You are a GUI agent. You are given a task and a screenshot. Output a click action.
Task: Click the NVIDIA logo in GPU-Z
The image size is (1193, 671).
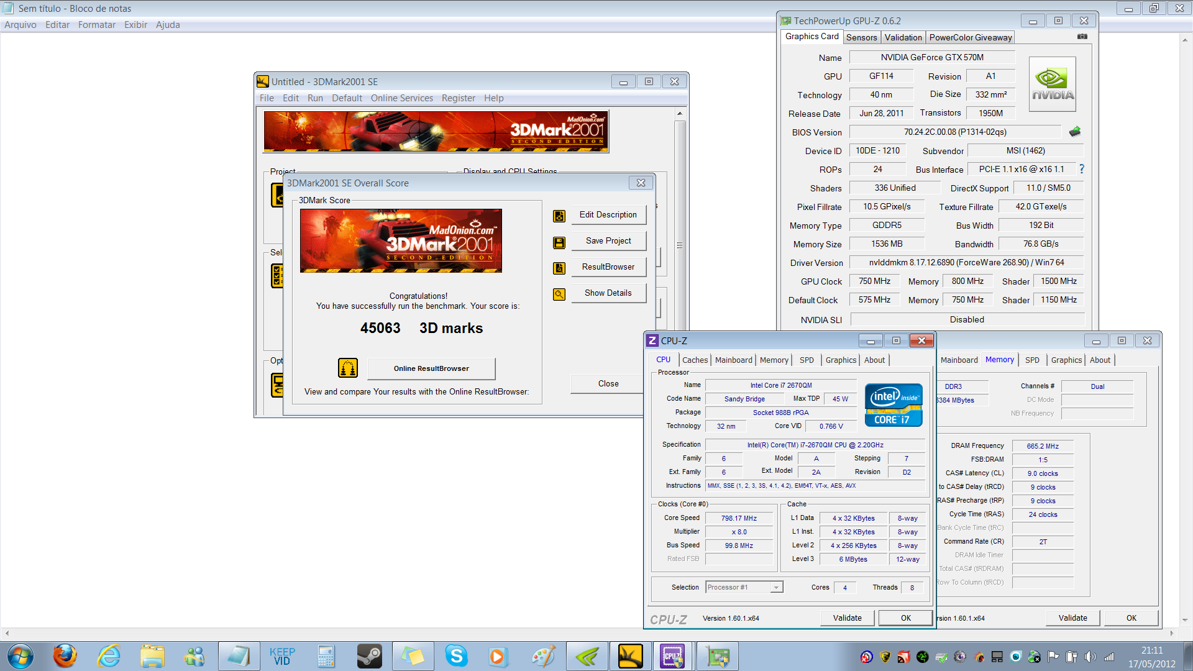[1053, 84]
